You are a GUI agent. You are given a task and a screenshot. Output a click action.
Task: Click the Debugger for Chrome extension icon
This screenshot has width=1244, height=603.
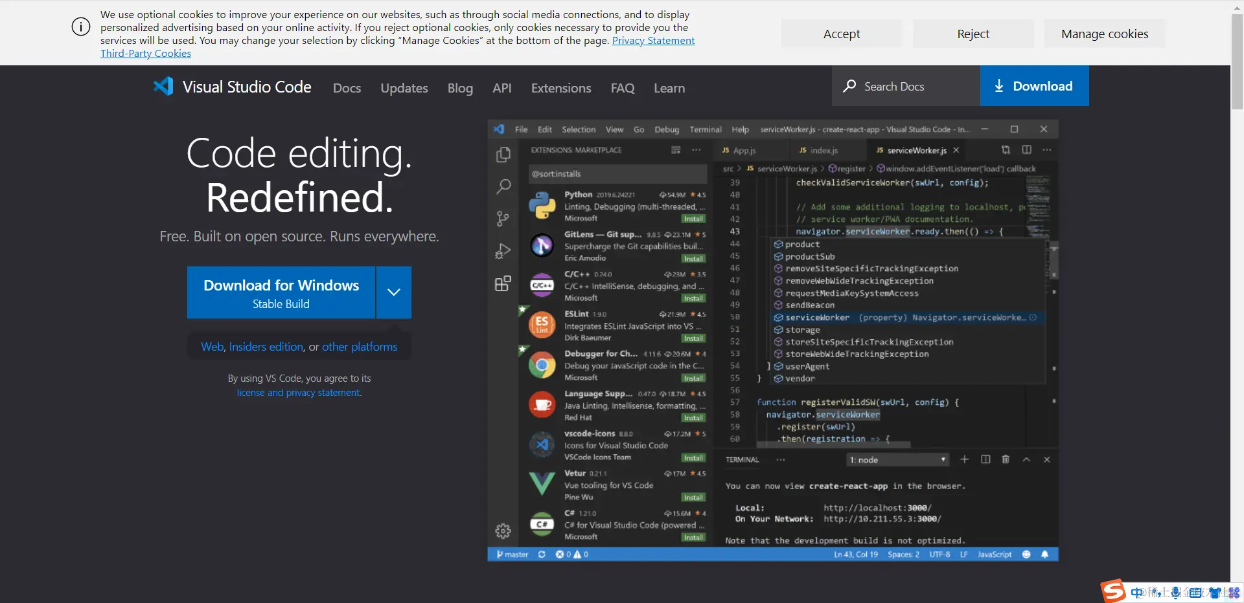pos(542,366)
